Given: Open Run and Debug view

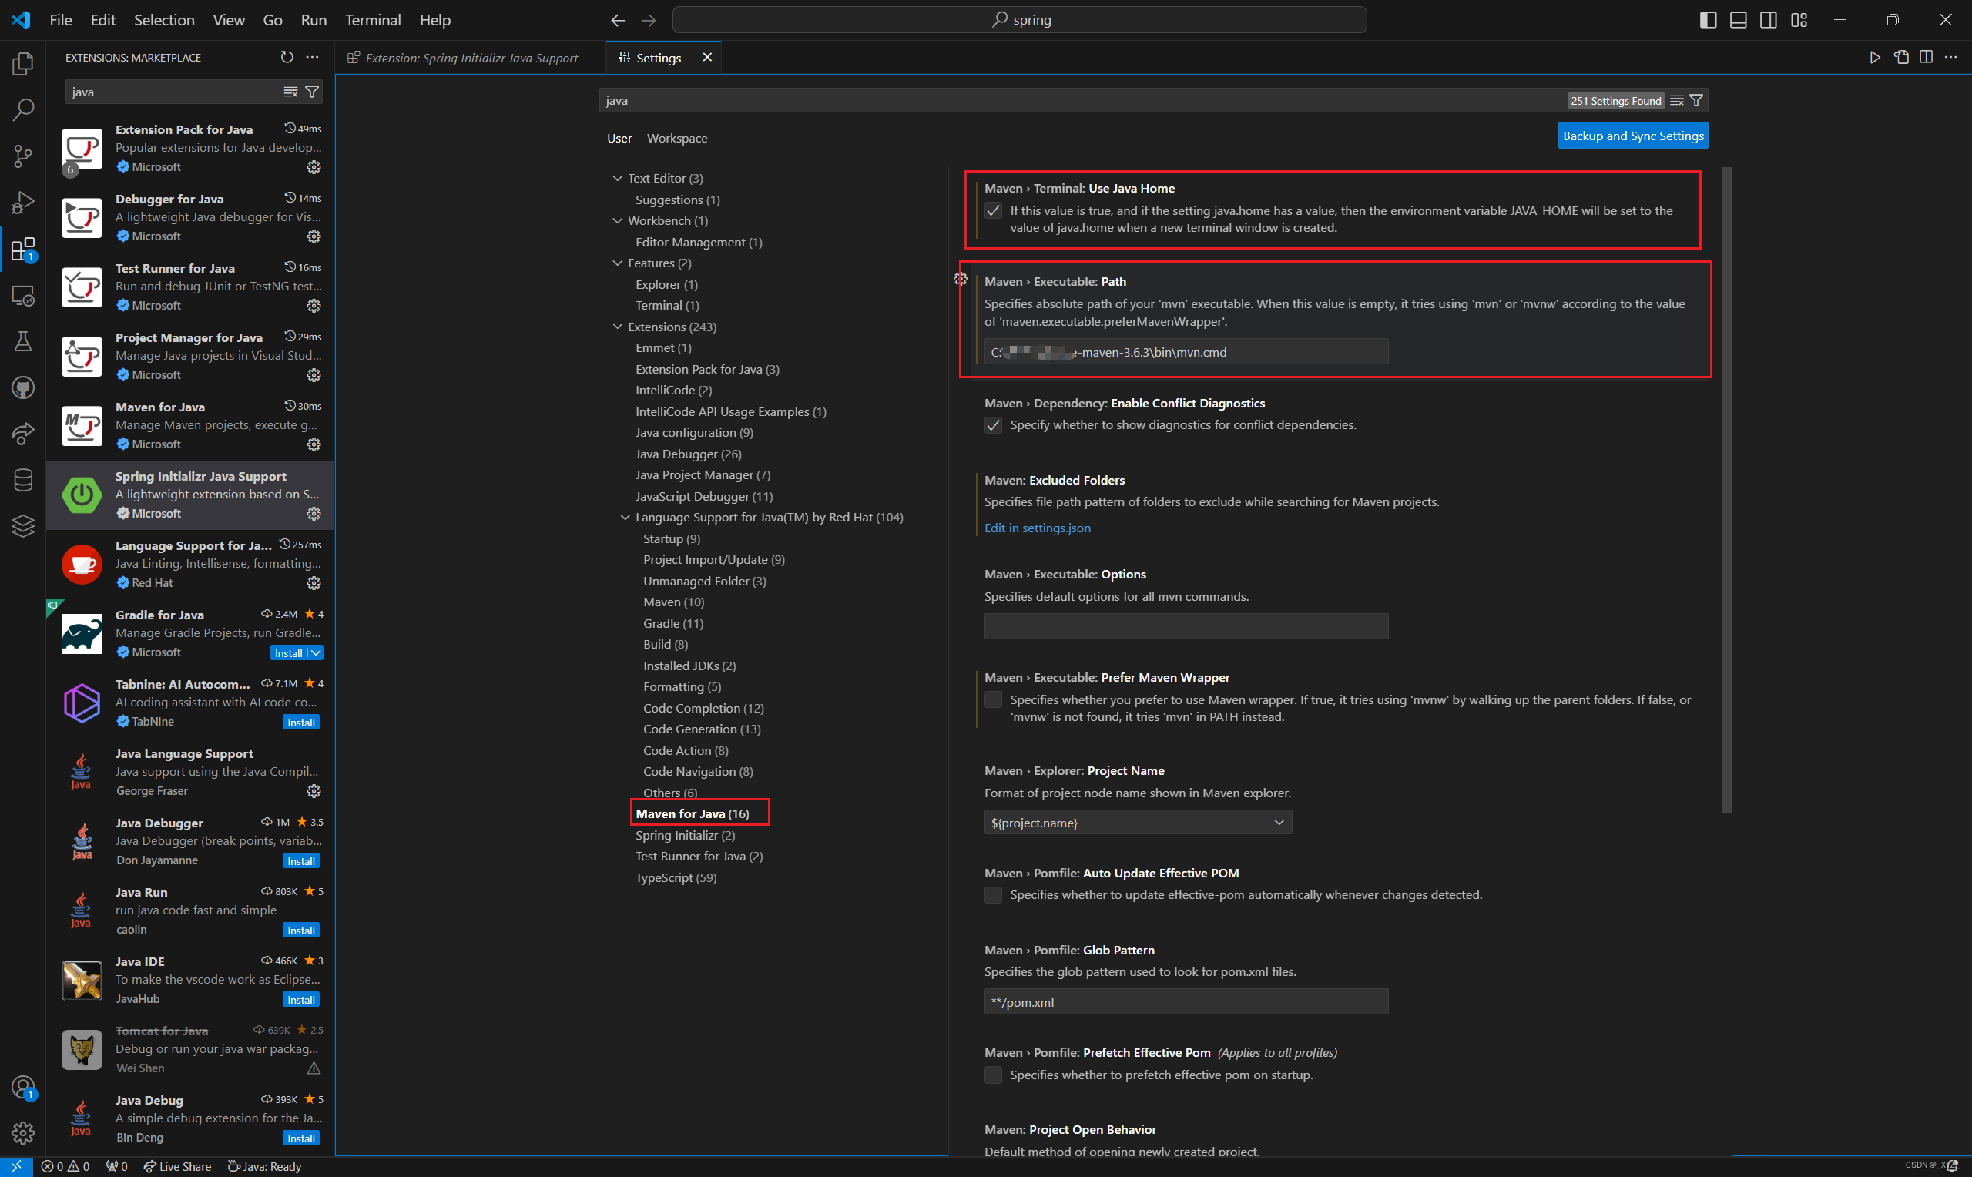Looking at the screenshot, I should click(x=23, y=203).
